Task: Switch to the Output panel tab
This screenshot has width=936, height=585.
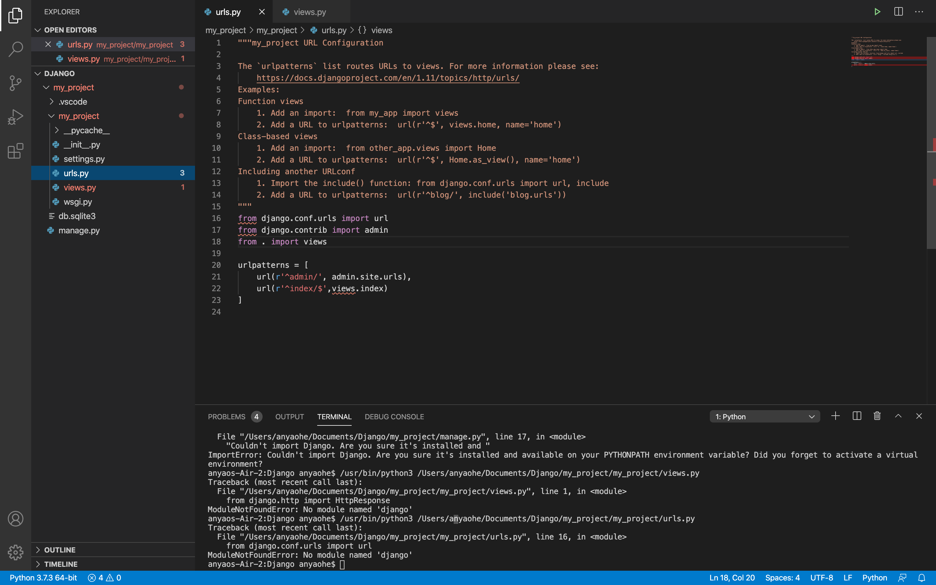Action: (289, 417)
